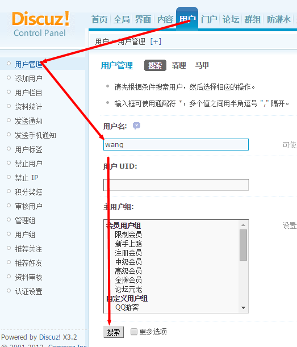Switch to the 马甲 sub-tab
The height and width of the screenshot is (347, 297).
pos(202,65)
